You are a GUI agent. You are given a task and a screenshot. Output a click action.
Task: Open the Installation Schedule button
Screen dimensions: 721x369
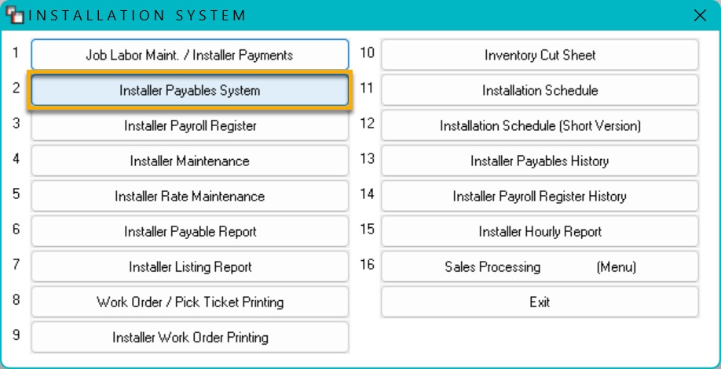(540, 90)
